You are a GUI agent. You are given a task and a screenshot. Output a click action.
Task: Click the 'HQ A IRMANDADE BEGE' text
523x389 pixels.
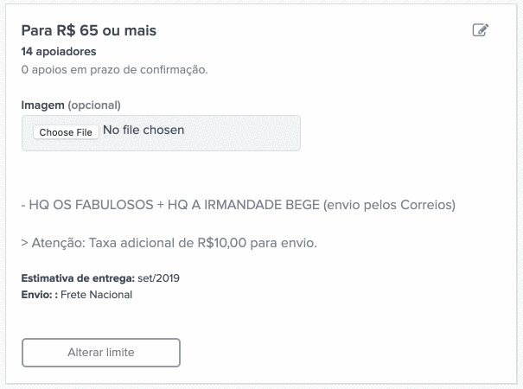click(244, 205)
